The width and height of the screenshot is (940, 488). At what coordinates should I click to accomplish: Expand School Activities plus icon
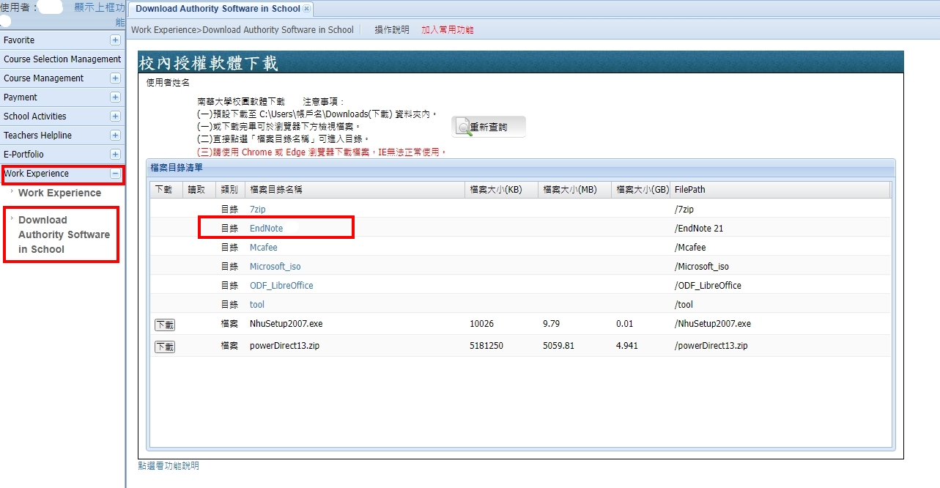[115, 117]
